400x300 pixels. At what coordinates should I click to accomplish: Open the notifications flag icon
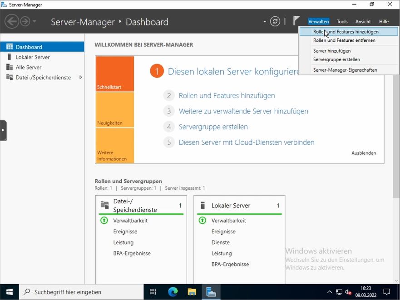pos(296,20)
